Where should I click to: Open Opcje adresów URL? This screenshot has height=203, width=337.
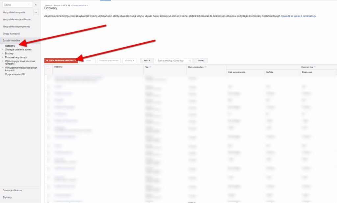point(15,74)
